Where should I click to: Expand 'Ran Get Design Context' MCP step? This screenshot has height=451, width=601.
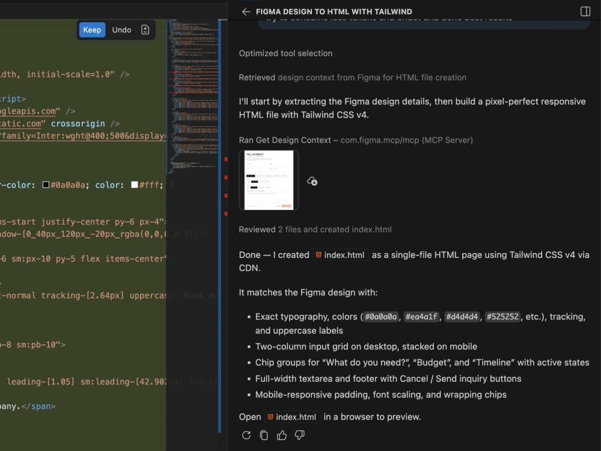[356, 140]
